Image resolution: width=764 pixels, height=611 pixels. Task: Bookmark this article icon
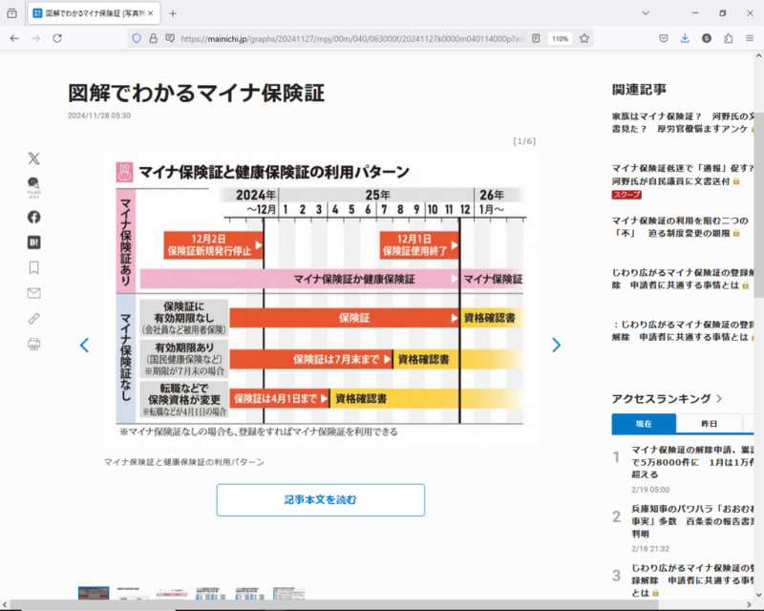[x=33, y=267]
